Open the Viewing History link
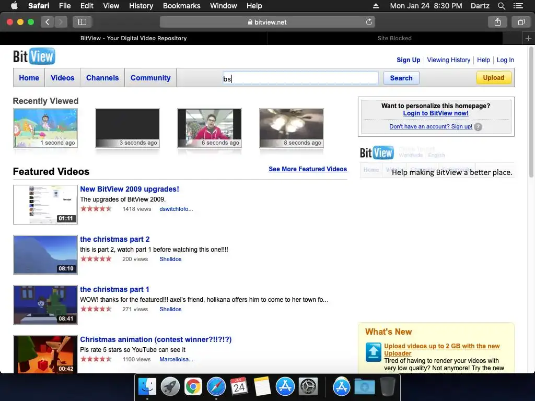Screen dimensions: 535x401 [x=448, y=60]
